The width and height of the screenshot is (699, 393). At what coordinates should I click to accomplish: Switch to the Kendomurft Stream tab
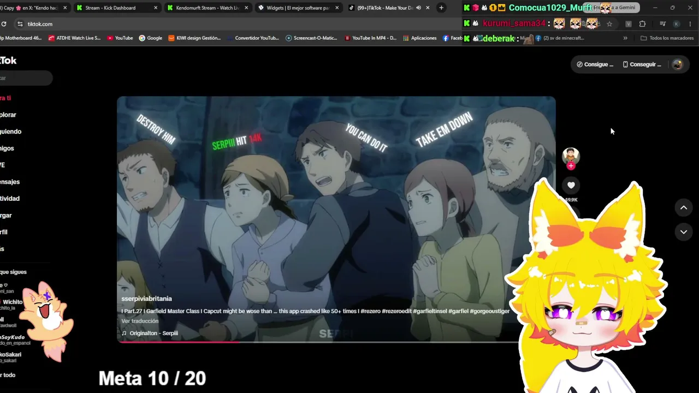point(207,8)
